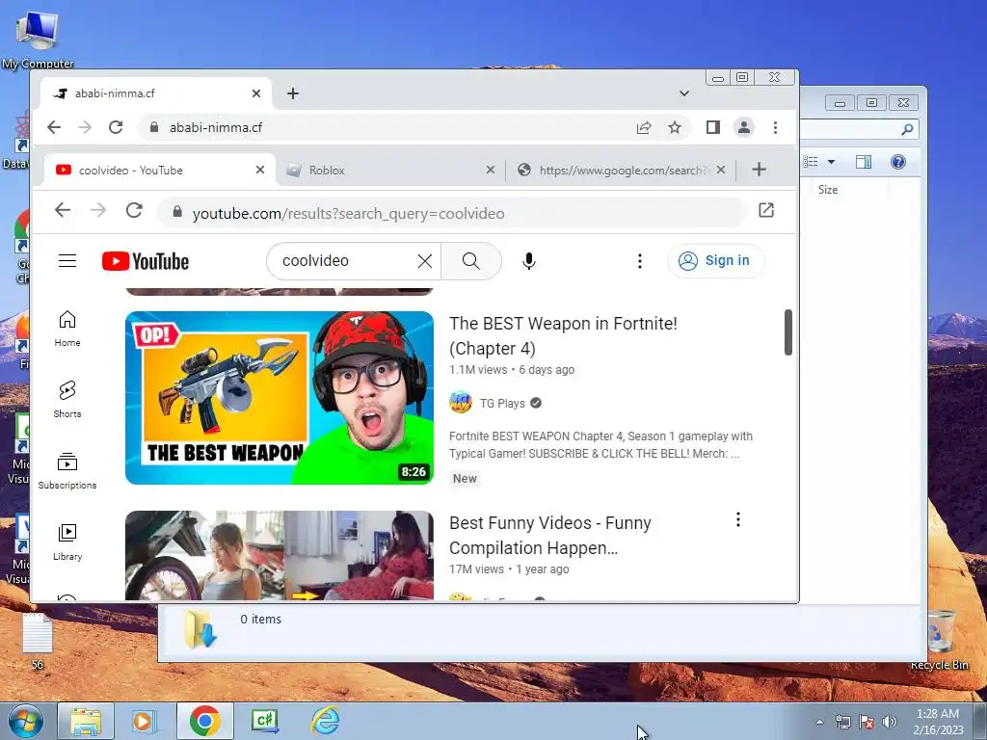Select the My Computer desktop icon
The height and width of the screenshot is (740, 987).
point(38,39)
